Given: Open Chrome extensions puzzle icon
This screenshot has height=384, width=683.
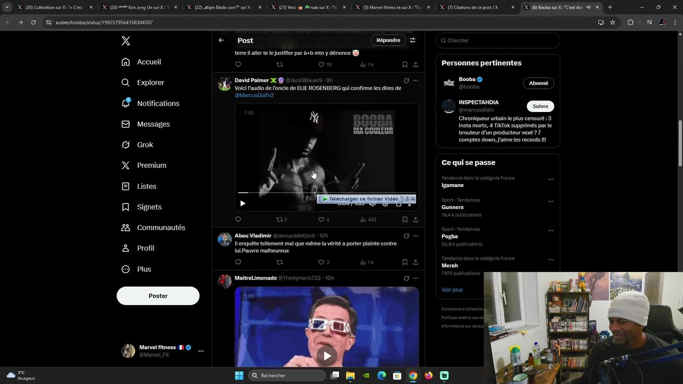Looking at the screenshot, I should pyautogui.click(x=631, y=22).
